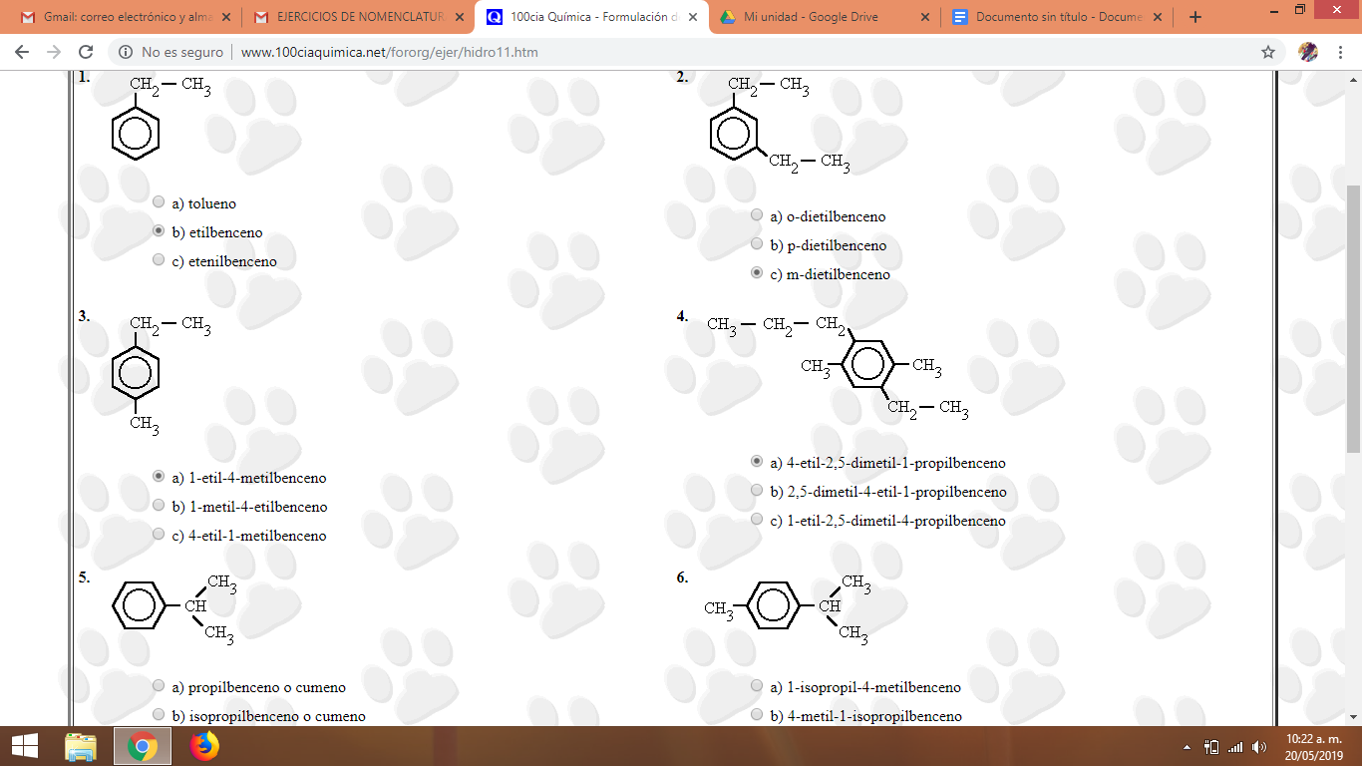Screen dimensions: 1362x766
Task: Click the propylbenzene structure in question 4
Action: point(838,367)
